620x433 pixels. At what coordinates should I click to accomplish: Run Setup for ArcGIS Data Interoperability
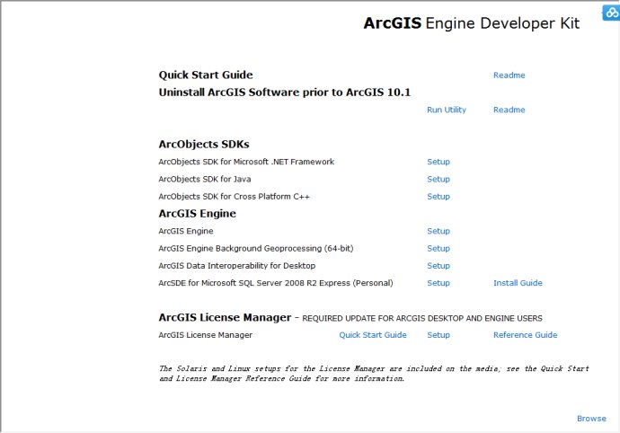[x=438, y=266]
